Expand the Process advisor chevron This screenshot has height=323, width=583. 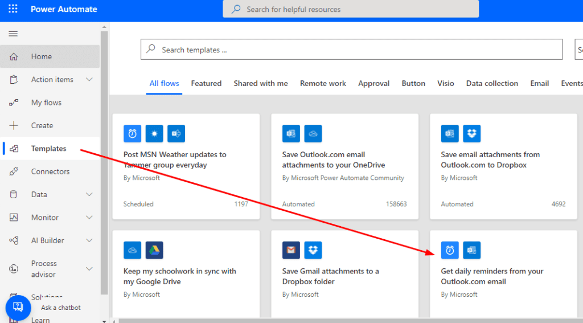(x=89, y=269)
